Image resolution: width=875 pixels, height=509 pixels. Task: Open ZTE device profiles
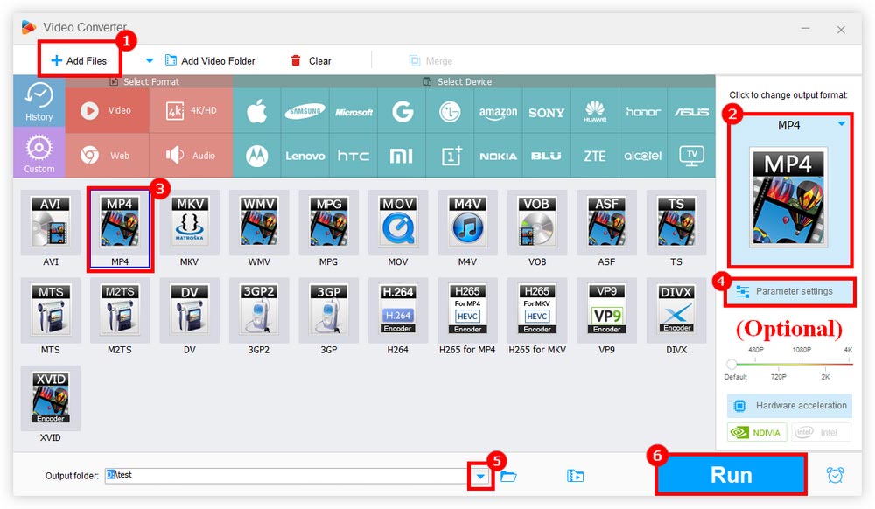(595, 156)
